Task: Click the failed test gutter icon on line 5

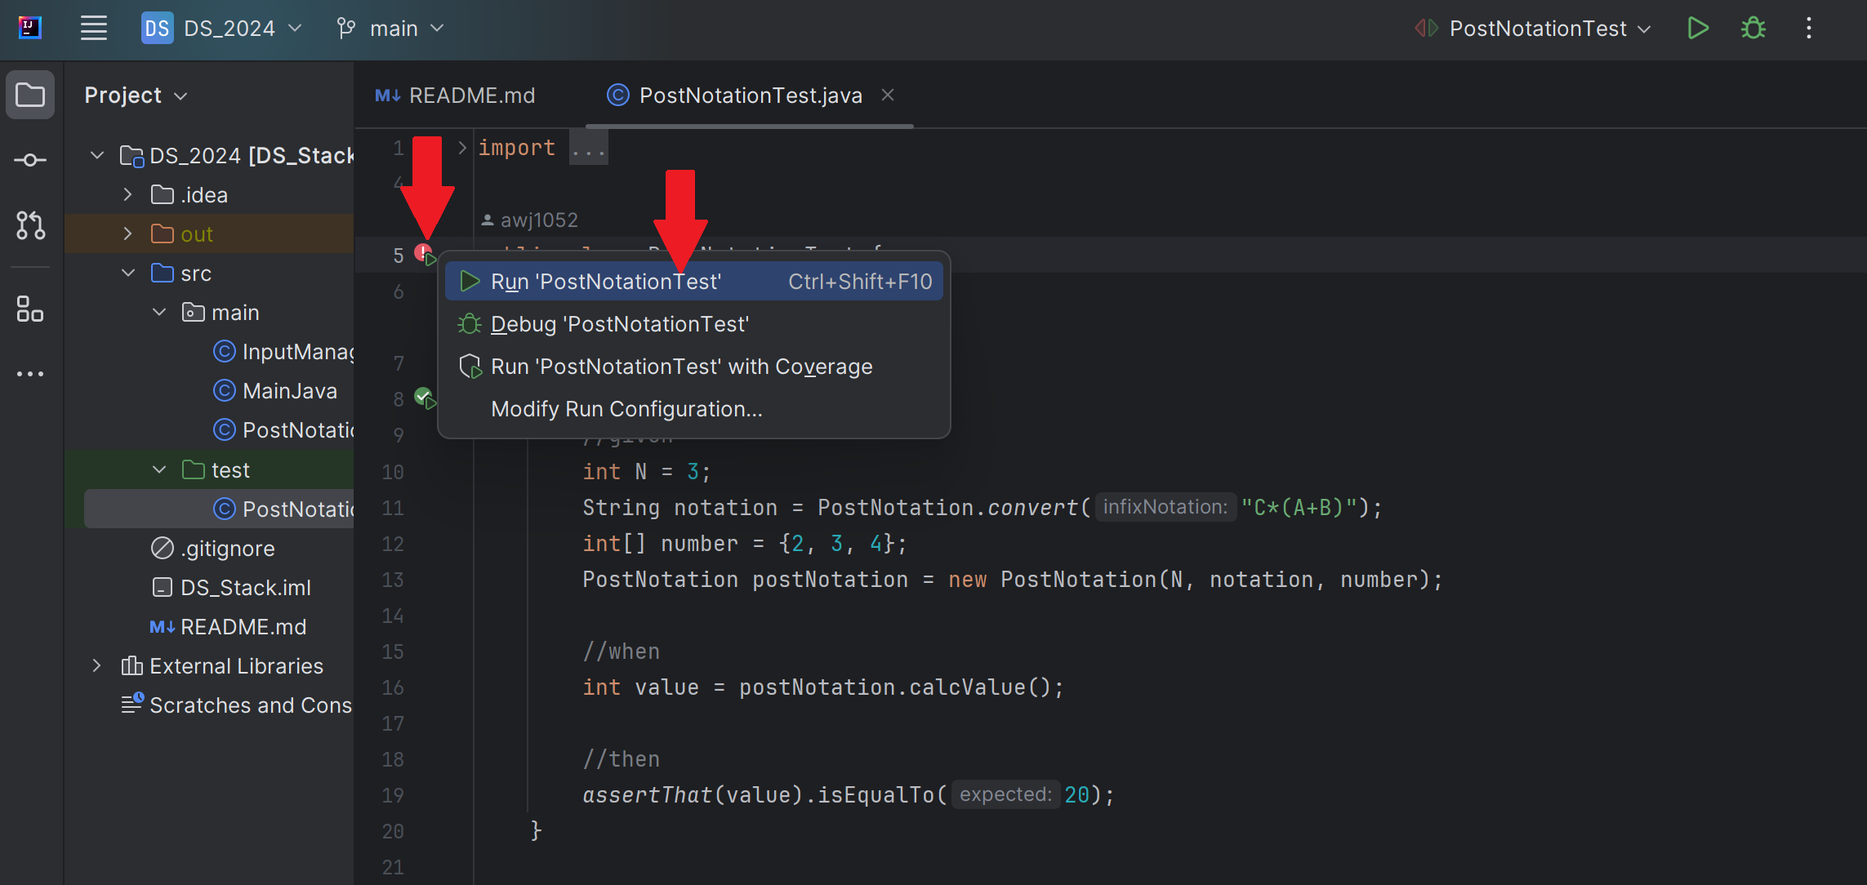Action: [424, 254]
